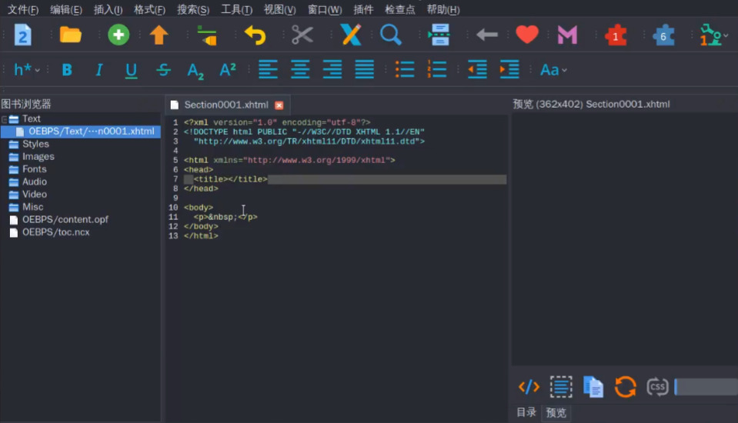Screen dimensions: 738x423
Task: Close the Section0001.xhtml tab
Action: pyautogui.click(x=279, y=105)
